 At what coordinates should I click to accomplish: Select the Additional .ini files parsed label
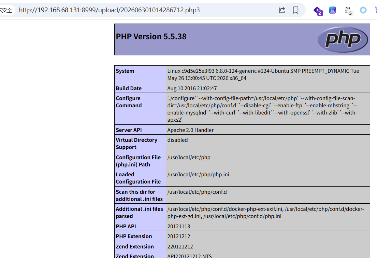(140, 213)
